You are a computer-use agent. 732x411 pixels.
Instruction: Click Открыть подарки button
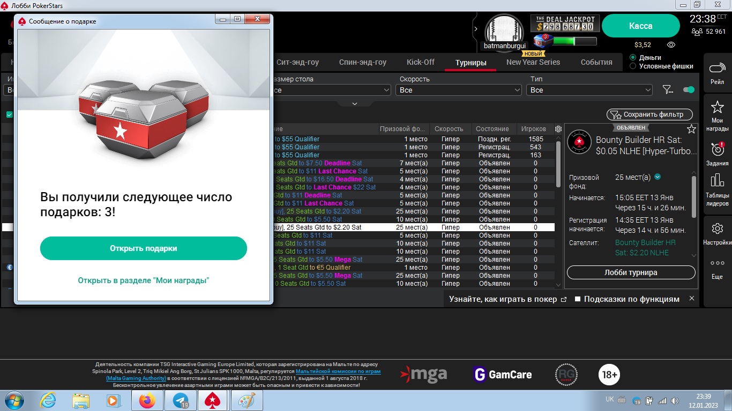[x=144, y=248]
